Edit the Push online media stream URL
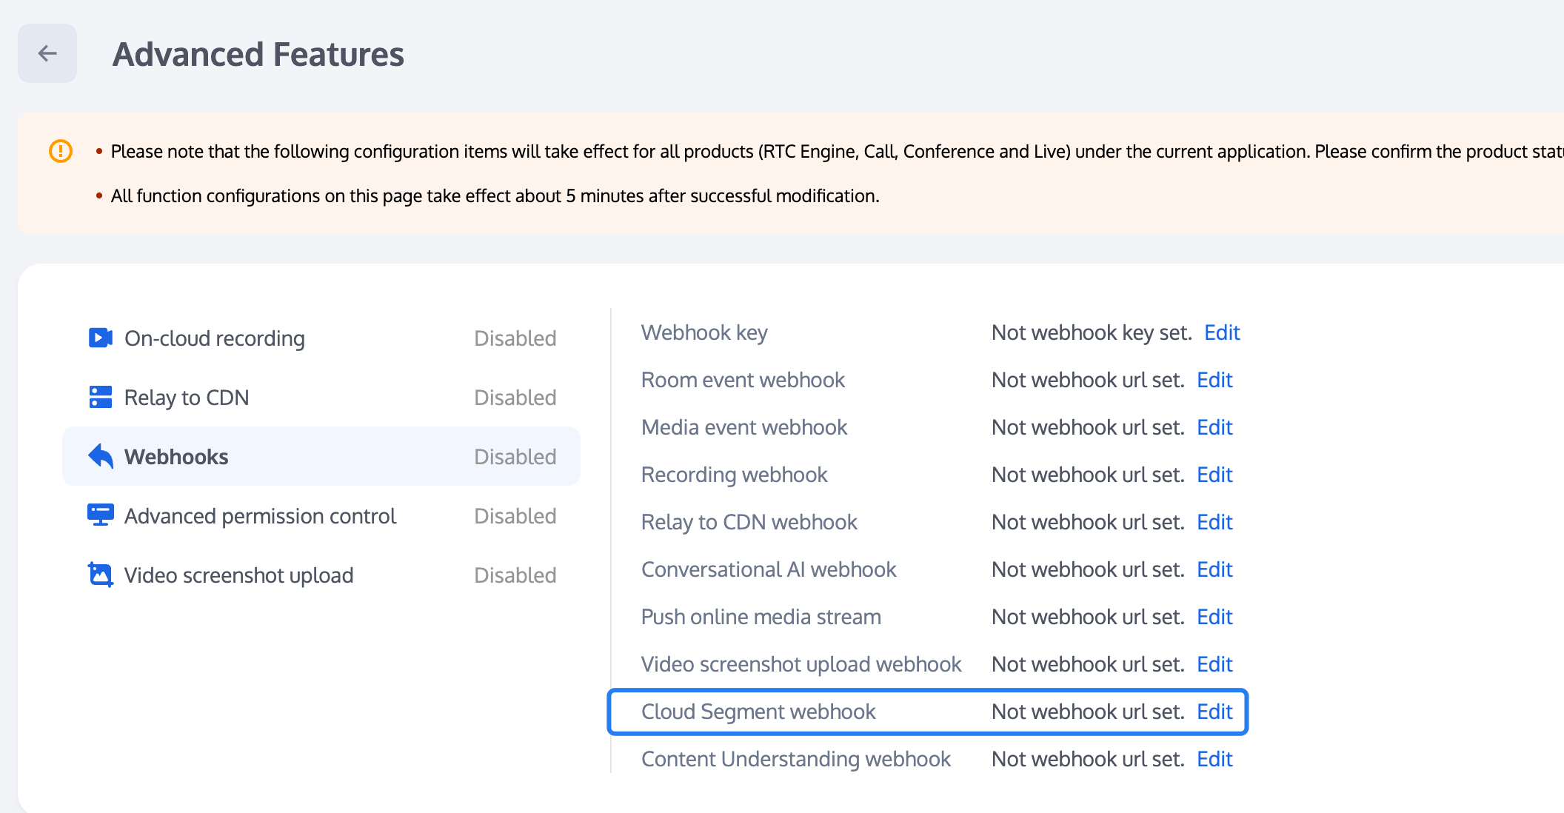Image resolution: width=1564 pixels, height=813 pixels. coord(1214,617)
